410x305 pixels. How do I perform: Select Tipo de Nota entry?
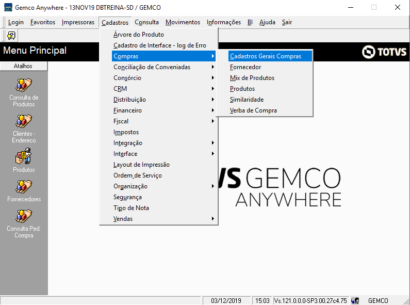[158, 208]
